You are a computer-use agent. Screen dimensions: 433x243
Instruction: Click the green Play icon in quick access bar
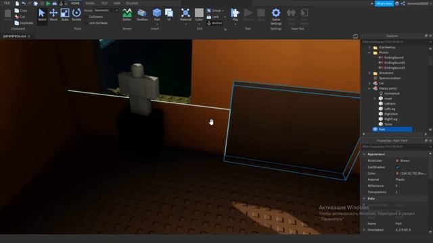coord(48,3)
